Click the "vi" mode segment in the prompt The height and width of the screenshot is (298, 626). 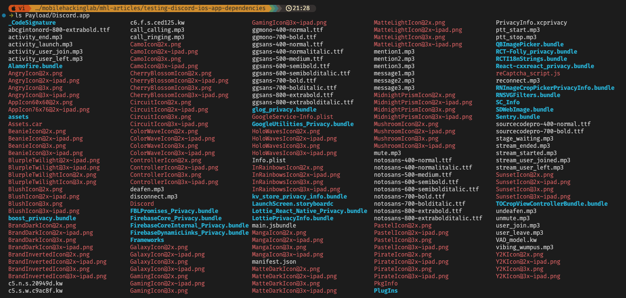22,8
